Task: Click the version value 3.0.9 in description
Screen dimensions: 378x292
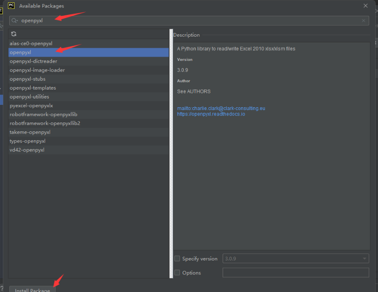Action: pyautogui.click(x=182, y=70)
